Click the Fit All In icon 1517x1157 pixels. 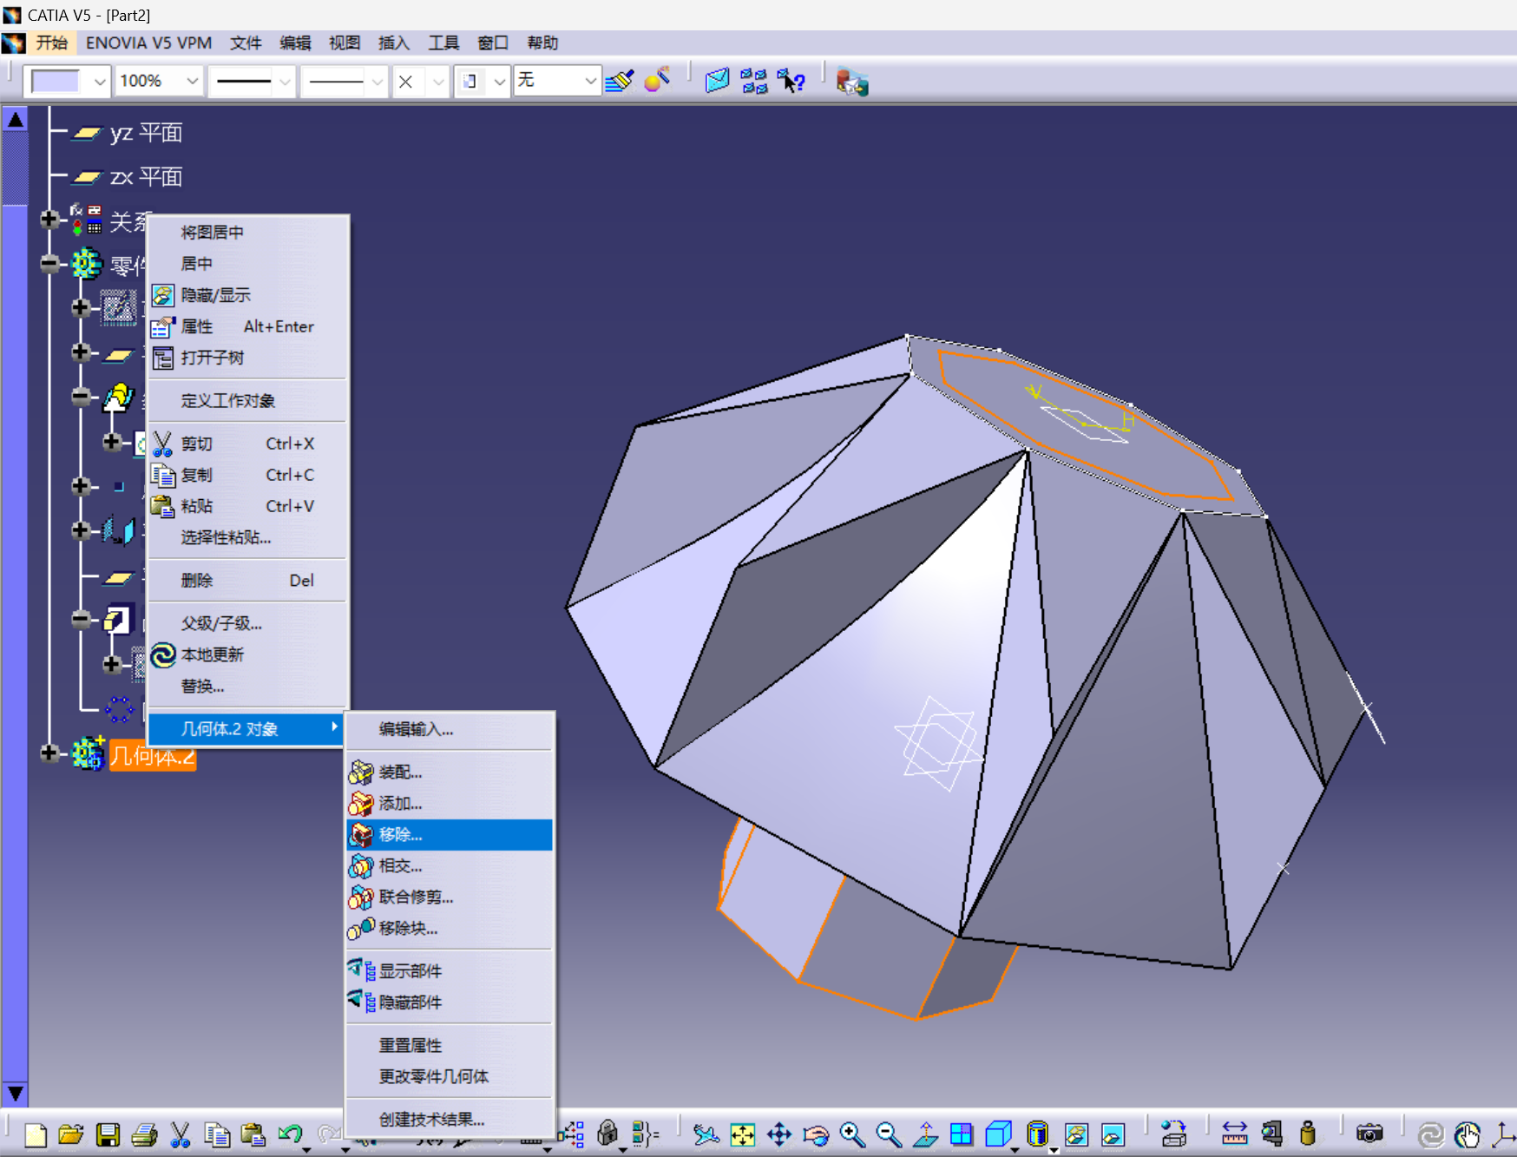743,1134
